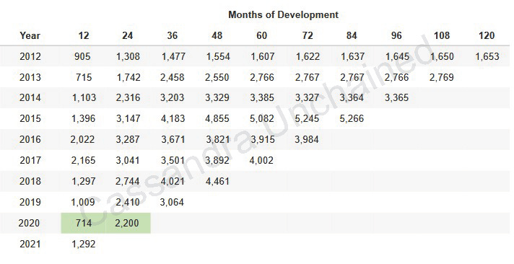
Task: Click the value 3,147 in 2015 row
Action: tap(128, 118)
